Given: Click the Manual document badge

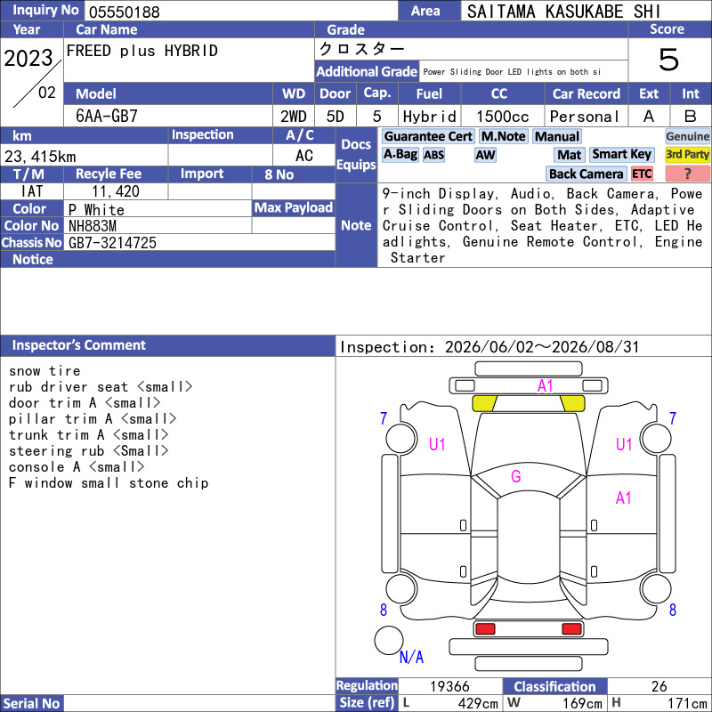Looking at the screenshot, I should coord(557,136).
